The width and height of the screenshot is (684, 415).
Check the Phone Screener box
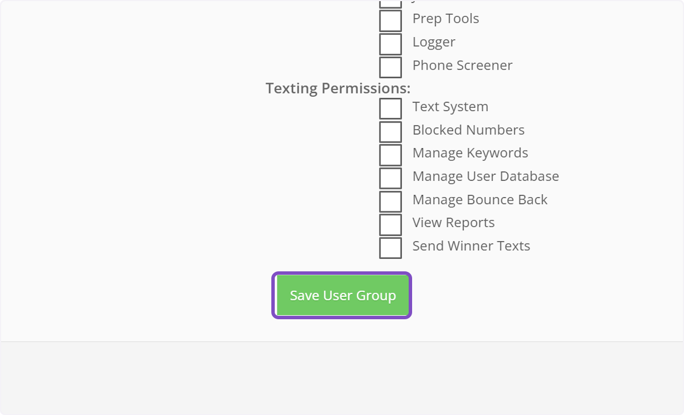pos(390,67)
